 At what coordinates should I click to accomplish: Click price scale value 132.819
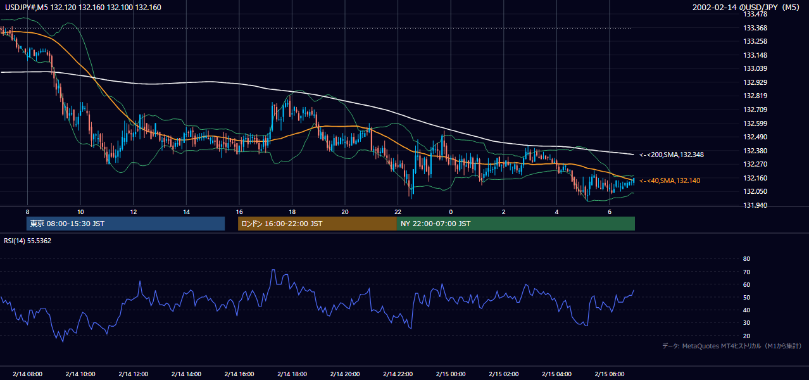click(x=755, y=96)
